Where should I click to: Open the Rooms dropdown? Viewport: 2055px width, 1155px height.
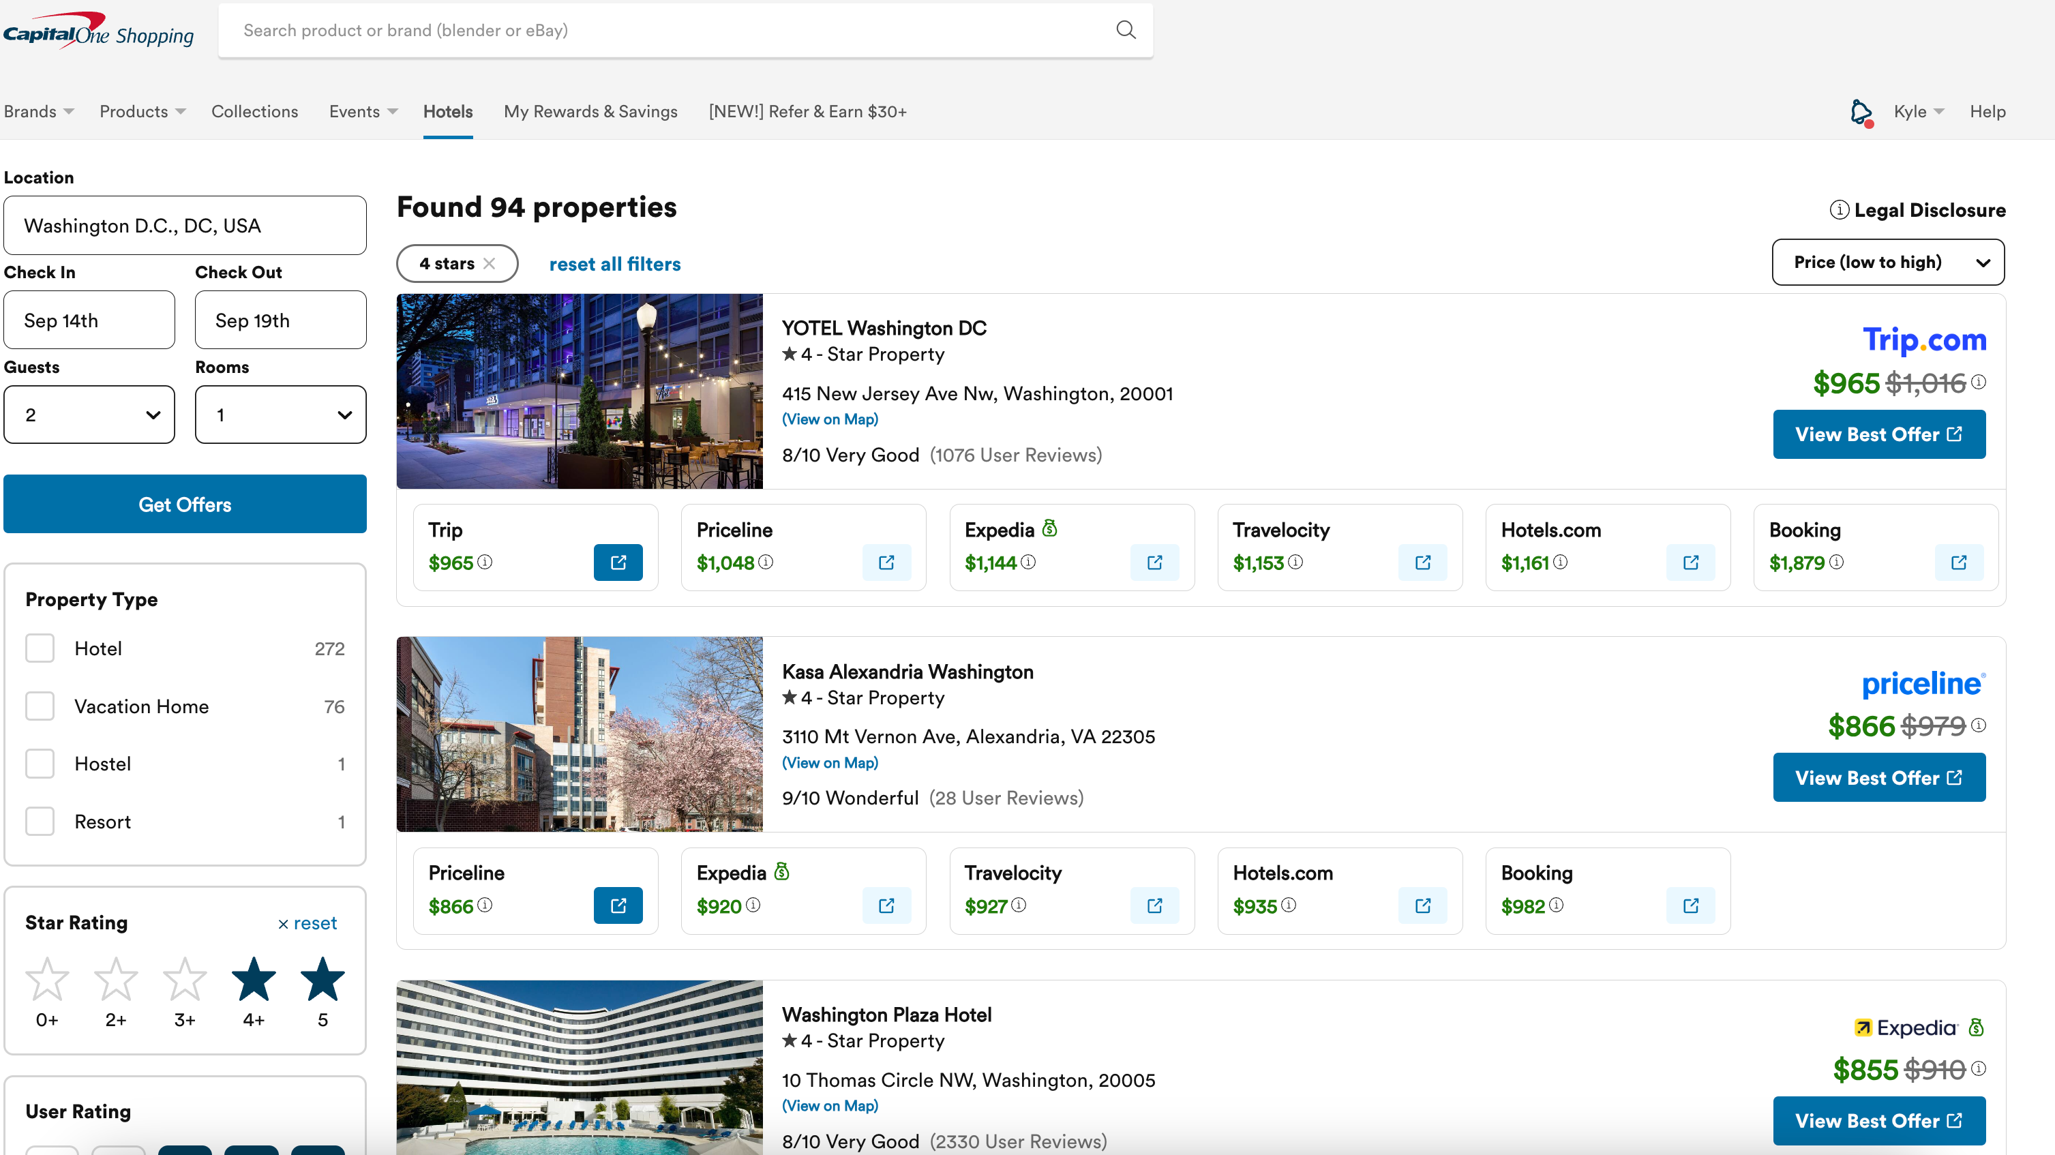281,415
